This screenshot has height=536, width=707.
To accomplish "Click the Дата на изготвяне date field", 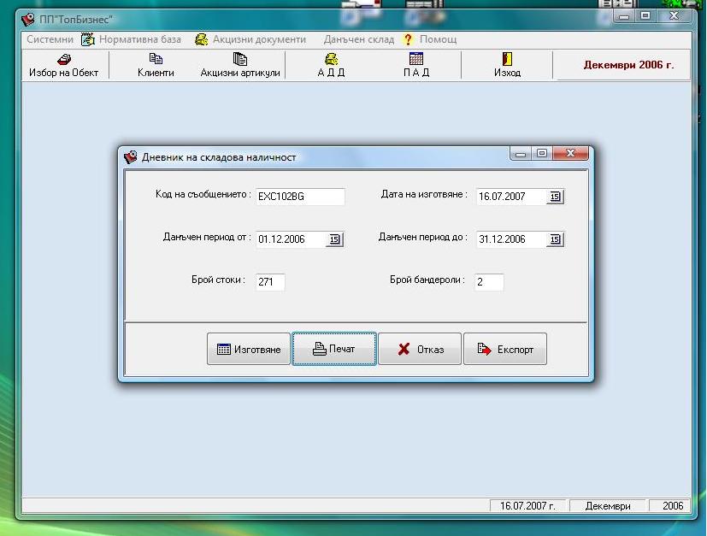I will coord(511,197).
